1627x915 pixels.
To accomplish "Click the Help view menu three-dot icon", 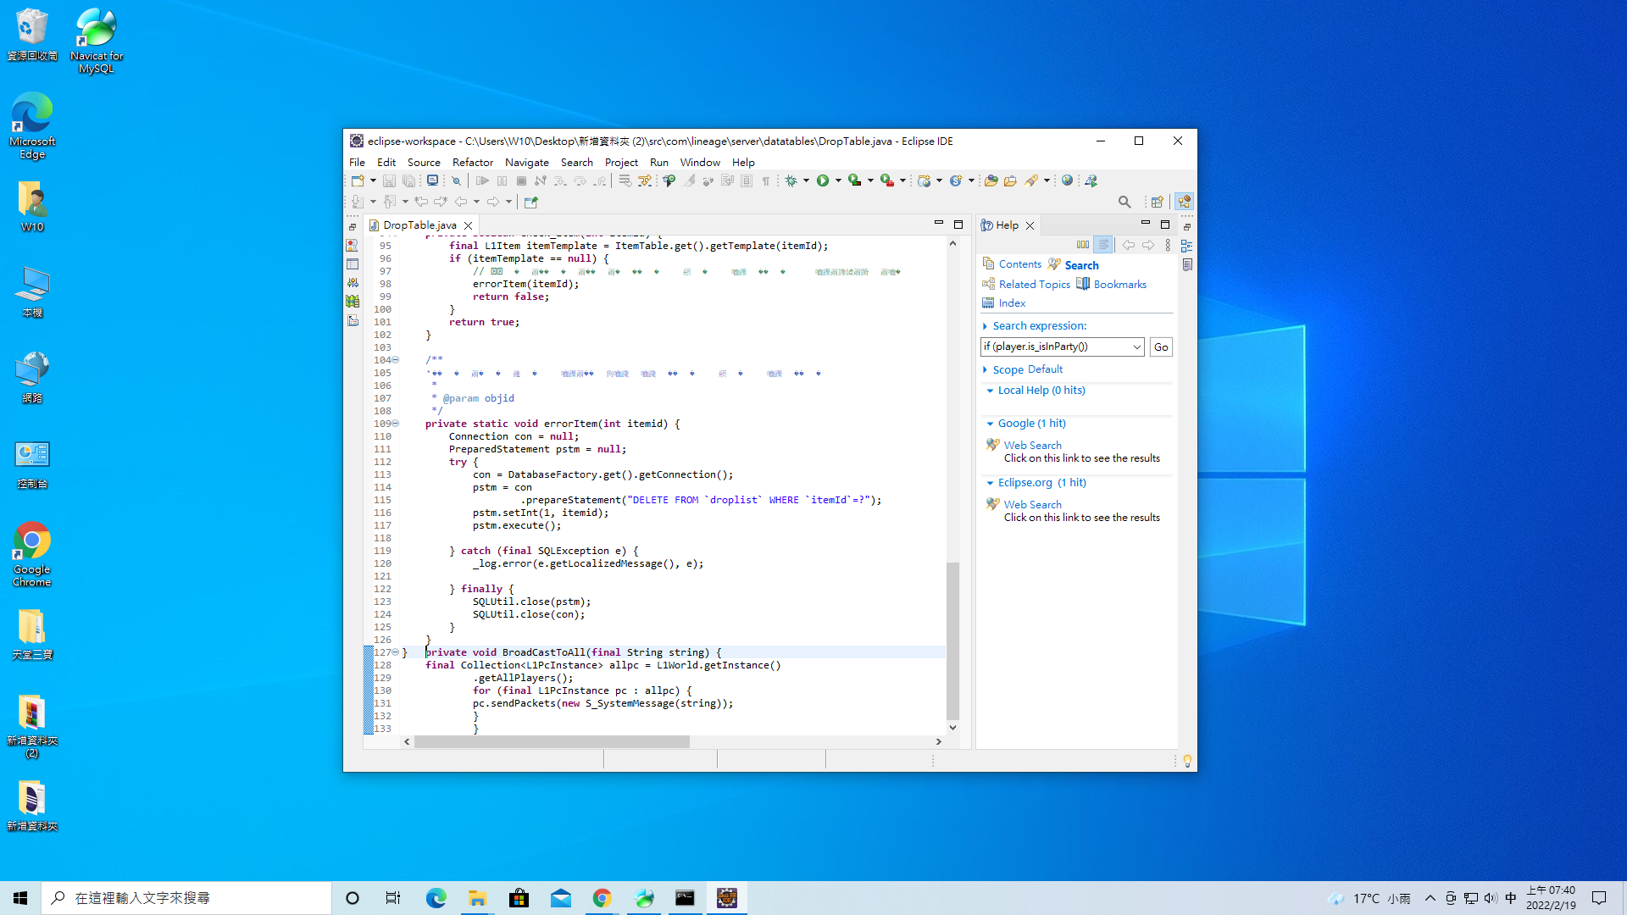I will point(1168,245).
